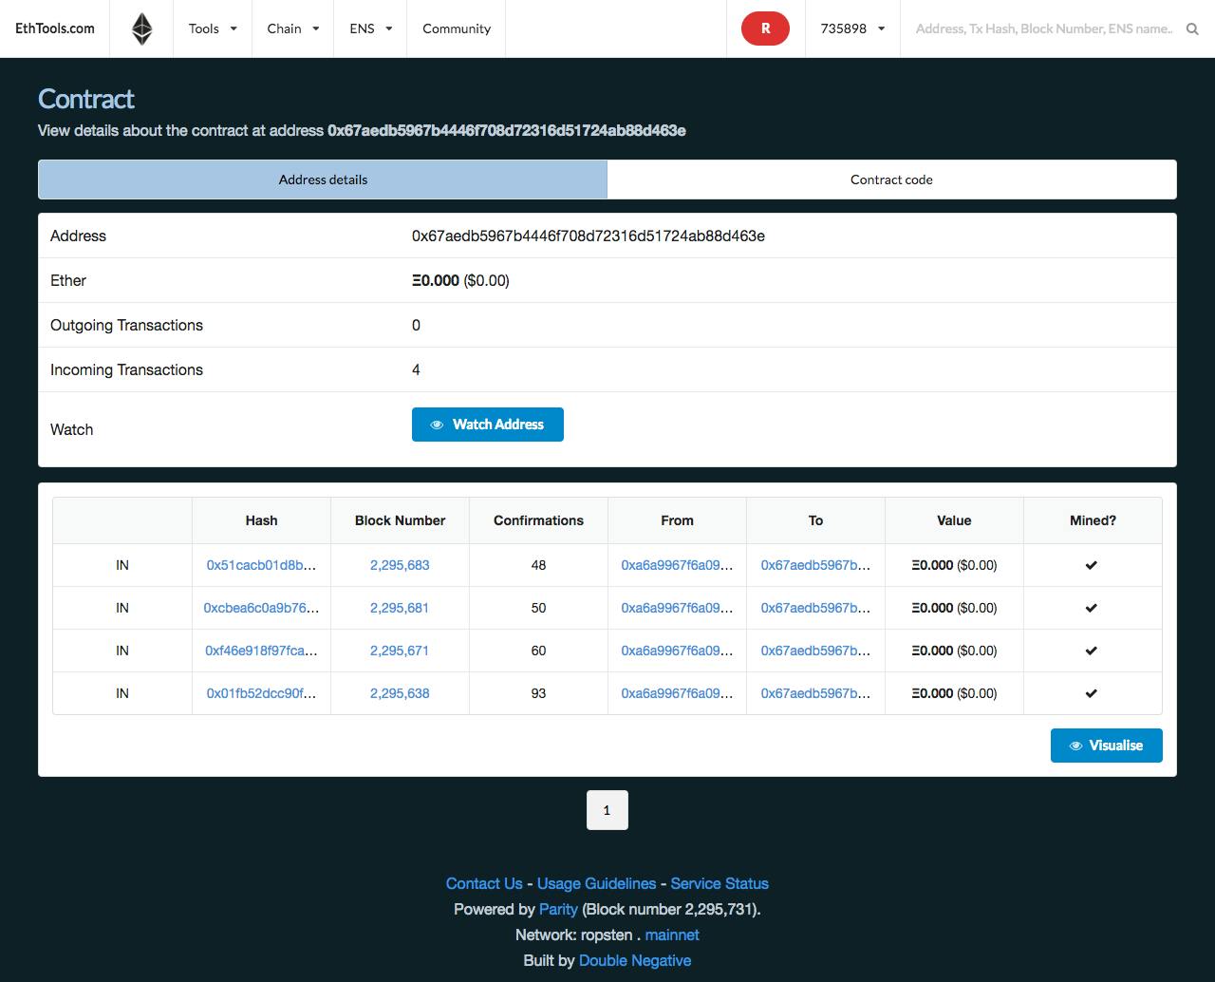Image resolution: width=1215 pixels, height=982 pixels.
Task: Open block number 2,295,638
Action: coord(400,693)
